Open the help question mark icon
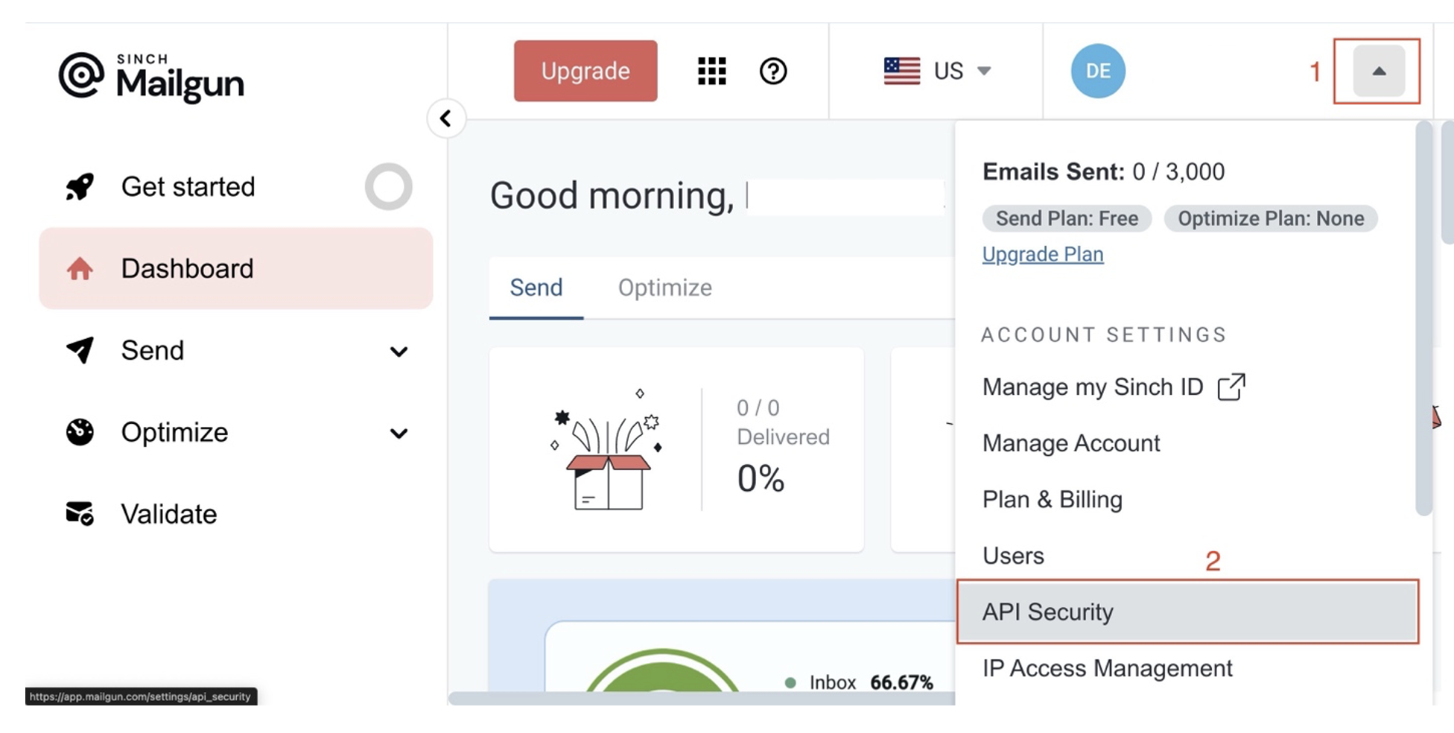 coord(773,71)
